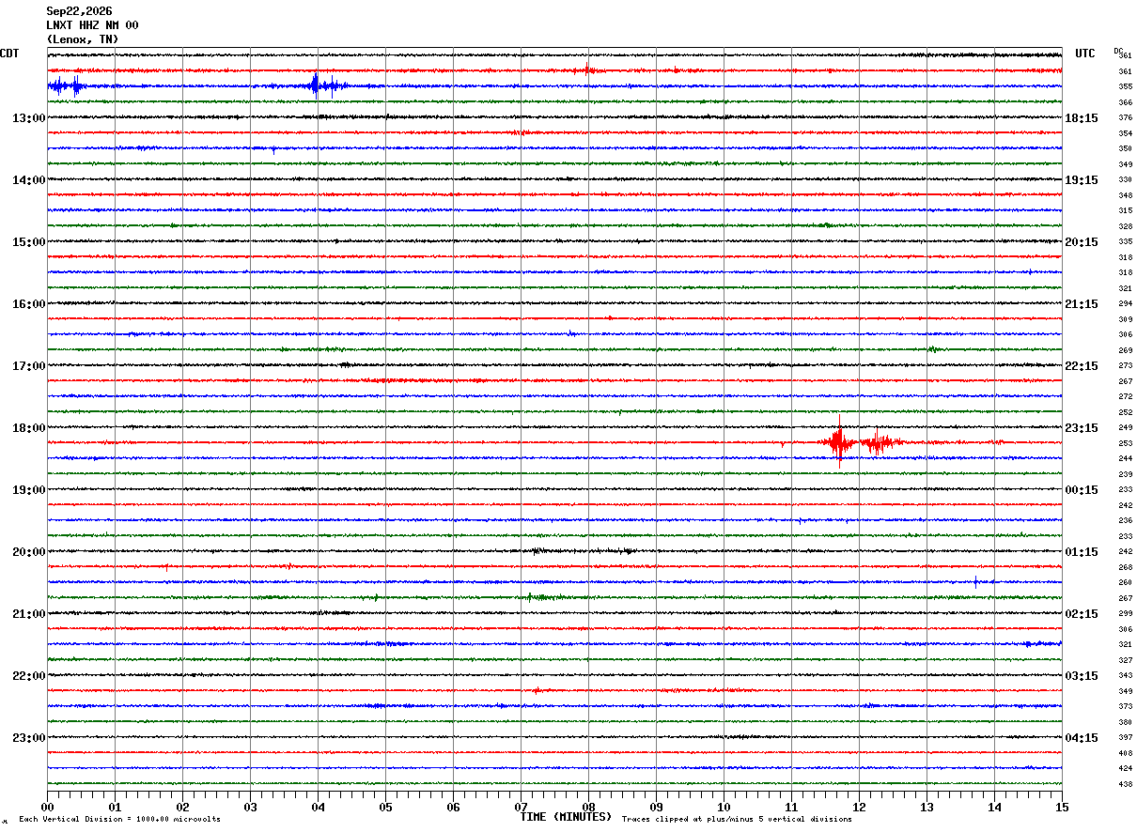Click the CDT timezone header

(x=9, y=54)
